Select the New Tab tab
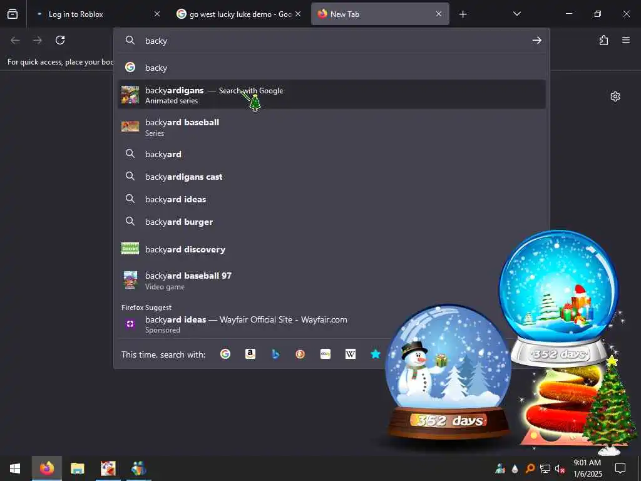Viewport: 641px width, 481px height. (380, 14)
